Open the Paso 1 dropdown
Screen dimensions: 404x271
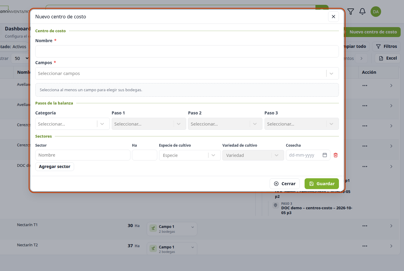point(149,124)
